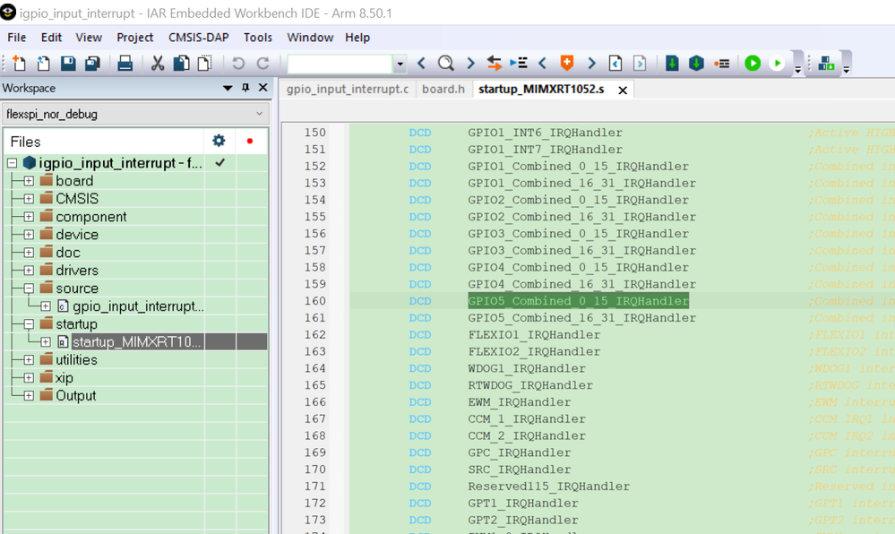Click the Go To line icon

[519, 64]
